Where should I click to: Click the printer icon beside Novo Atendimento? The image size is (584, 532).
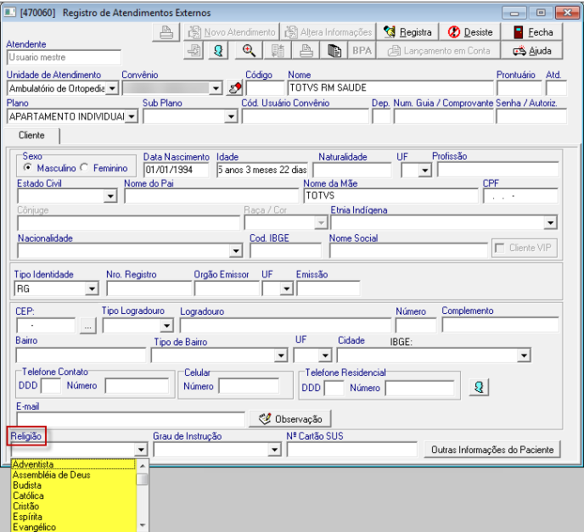[x=166, y=32]
